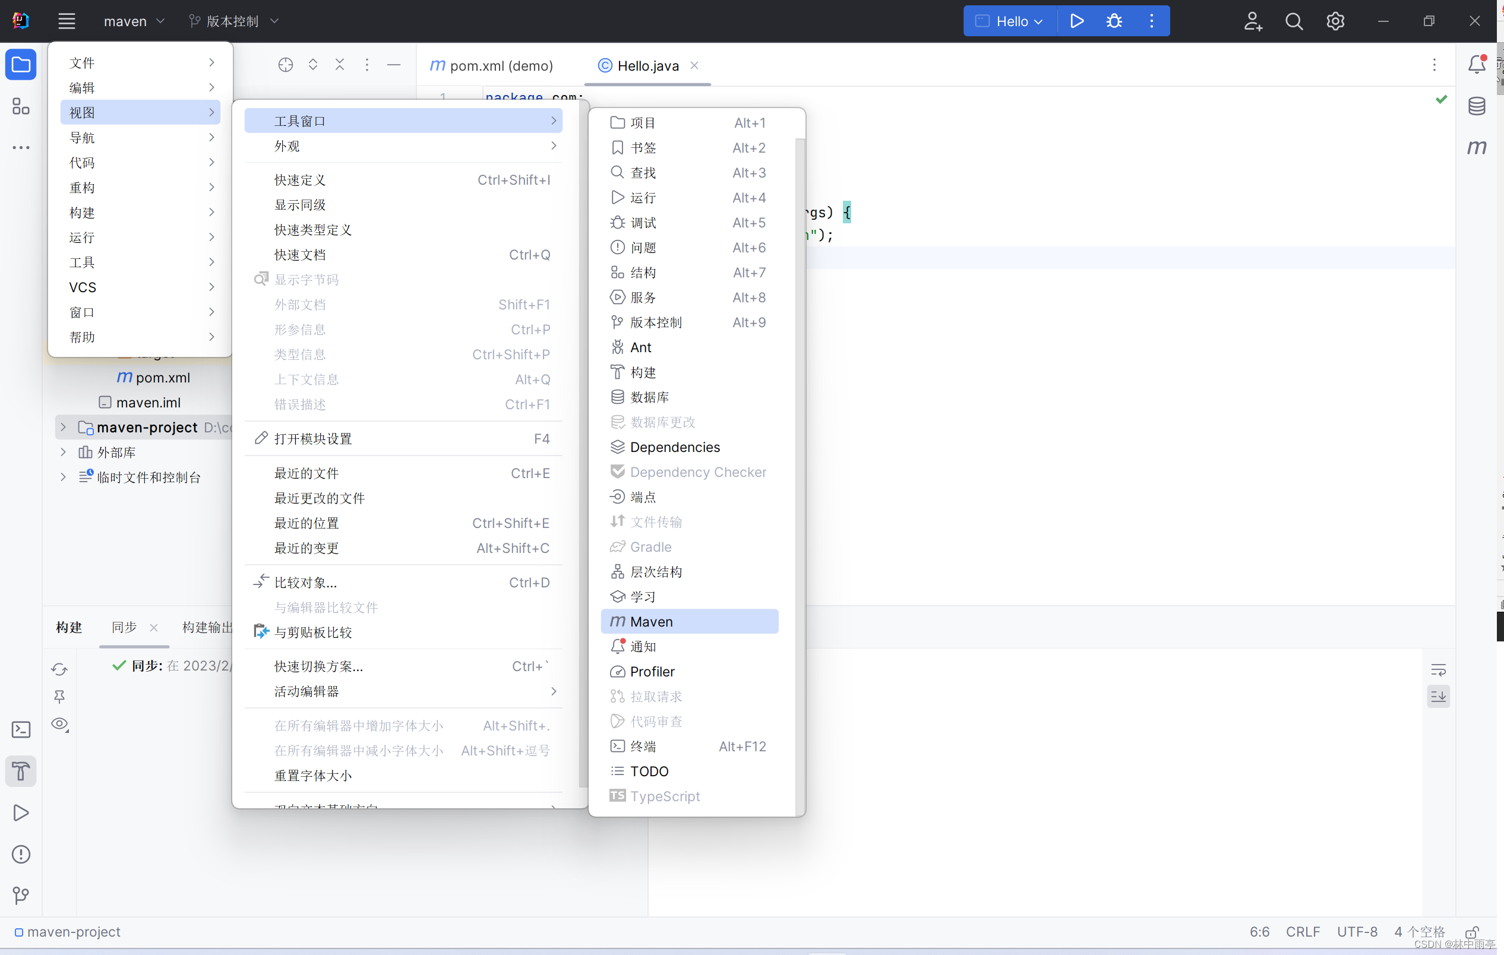The width and height of the screenshot is (1504, 955).
Task: Click the hamburger main menu icon
Action: (67, 21)
